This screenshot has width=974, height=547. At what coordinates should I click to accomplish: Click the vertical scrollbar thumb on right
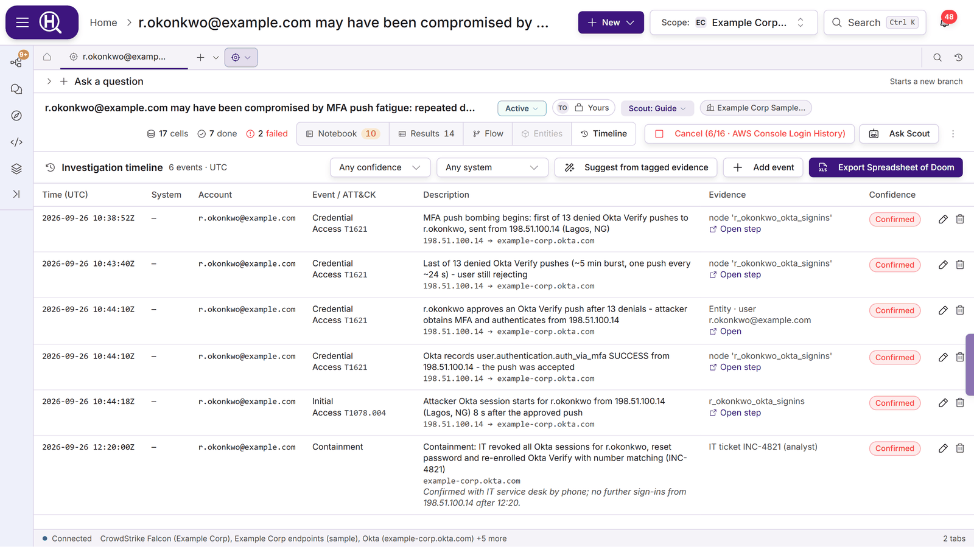(x=970, y=364)
